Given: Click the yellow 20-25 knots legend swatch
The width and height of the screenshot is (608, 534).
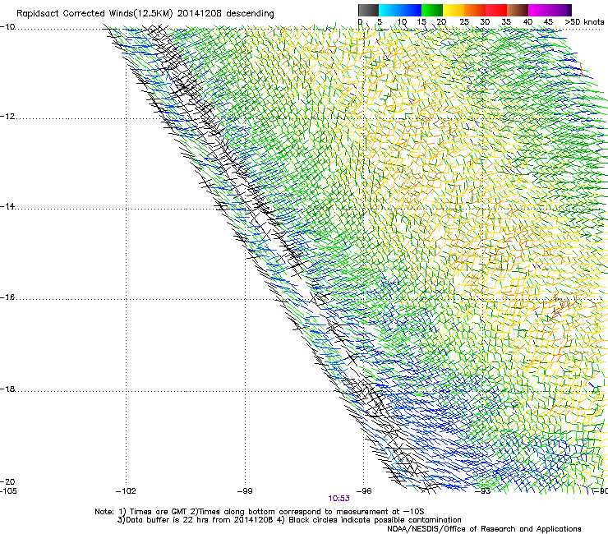Looking at the screenshot, I should (x=454, y=10).
